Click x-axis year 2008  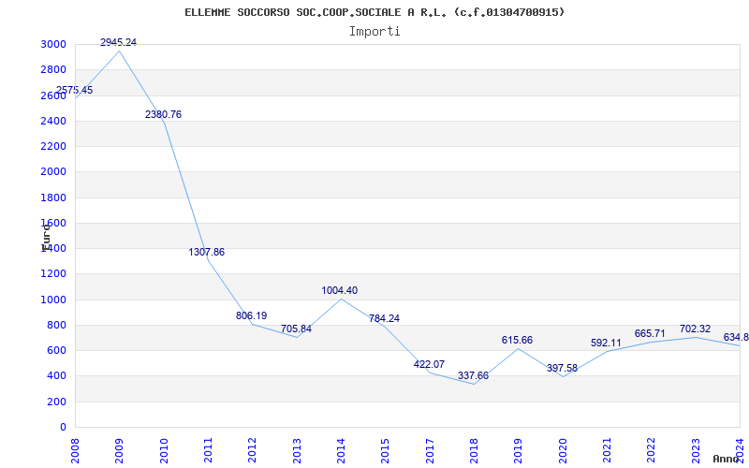pyautogui.click(x=75, y=450)
